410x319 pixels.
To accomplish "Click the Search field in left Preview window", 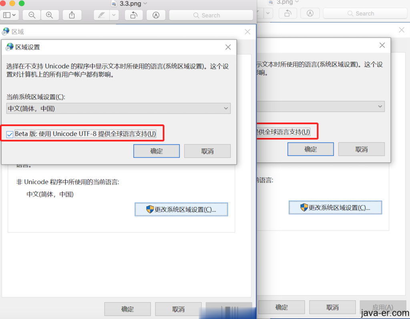I will click(211, 15).
